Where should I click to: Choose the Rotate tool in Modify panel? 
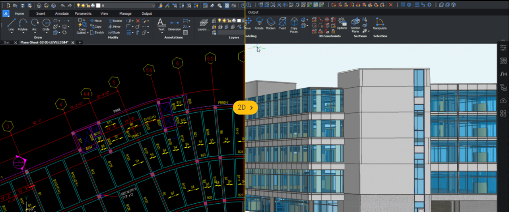pyautogui.click(x=115, y=21)
